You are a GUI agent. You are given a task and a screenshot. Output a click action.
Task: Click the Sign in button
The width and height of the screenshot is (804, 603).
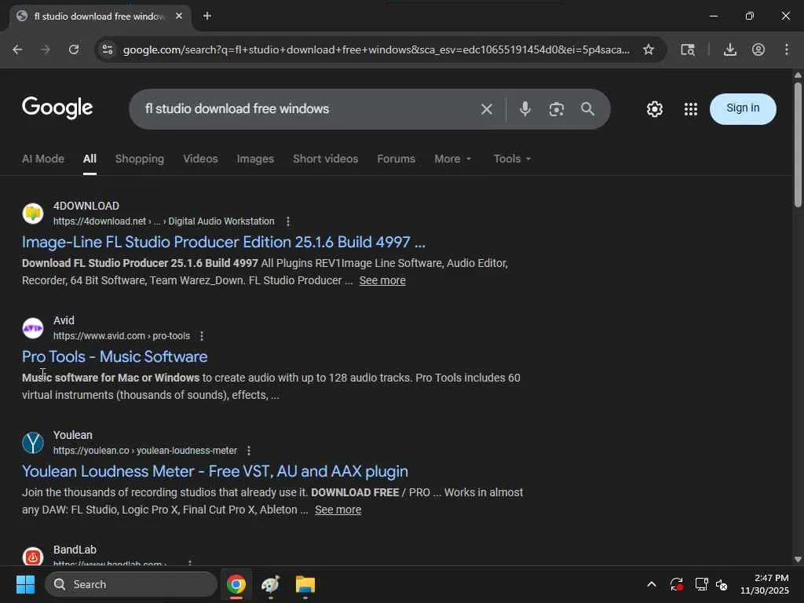(x=743, y=108)
